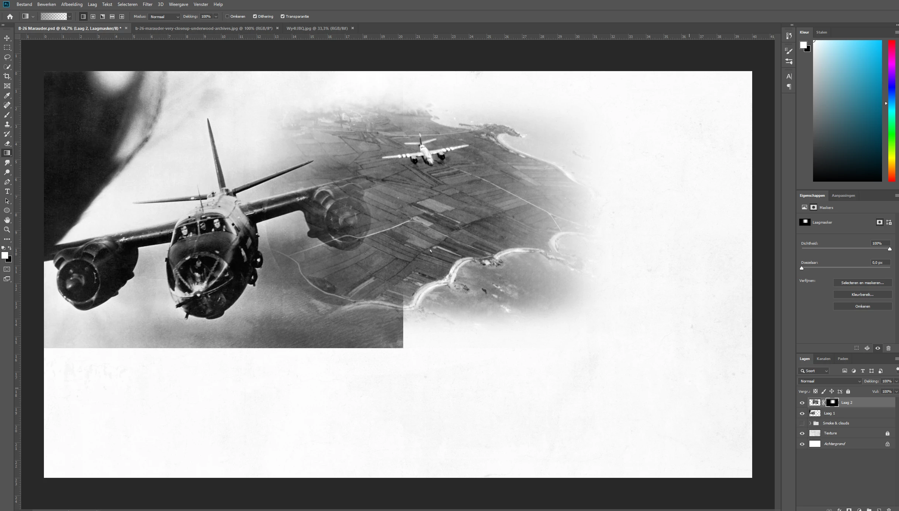
Task: Switch to the Kanalen tab
Action: click(x=823, y=358)
